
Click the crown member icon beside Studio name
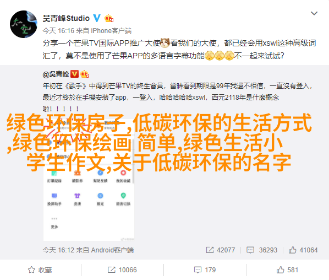pyautogui.click(x=109, y=19)
